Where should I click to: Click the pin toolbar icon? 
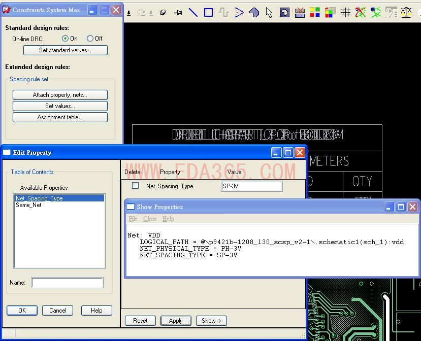pyautogui.click(x=178, y=13)
